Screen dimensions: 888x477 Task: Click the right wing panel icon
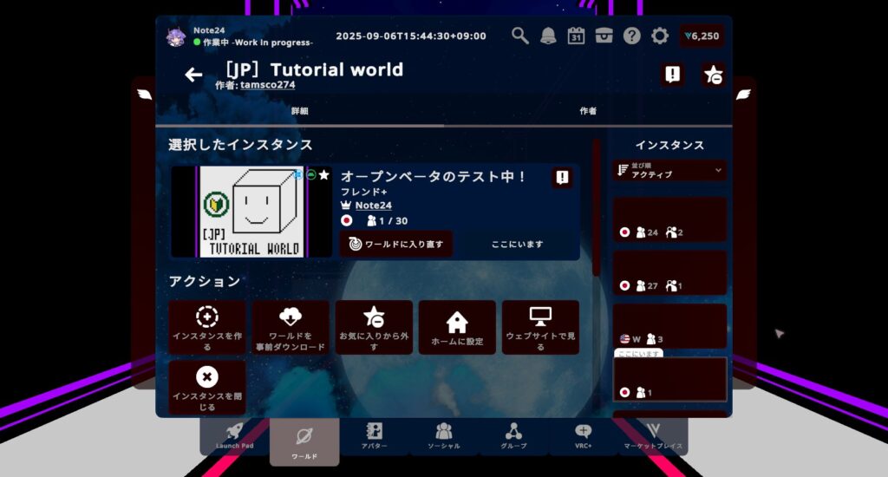(743, 95)
